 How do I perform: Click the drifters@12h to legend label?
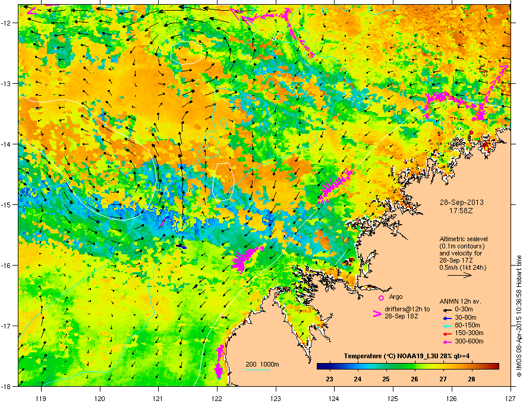tap(407, 310)
